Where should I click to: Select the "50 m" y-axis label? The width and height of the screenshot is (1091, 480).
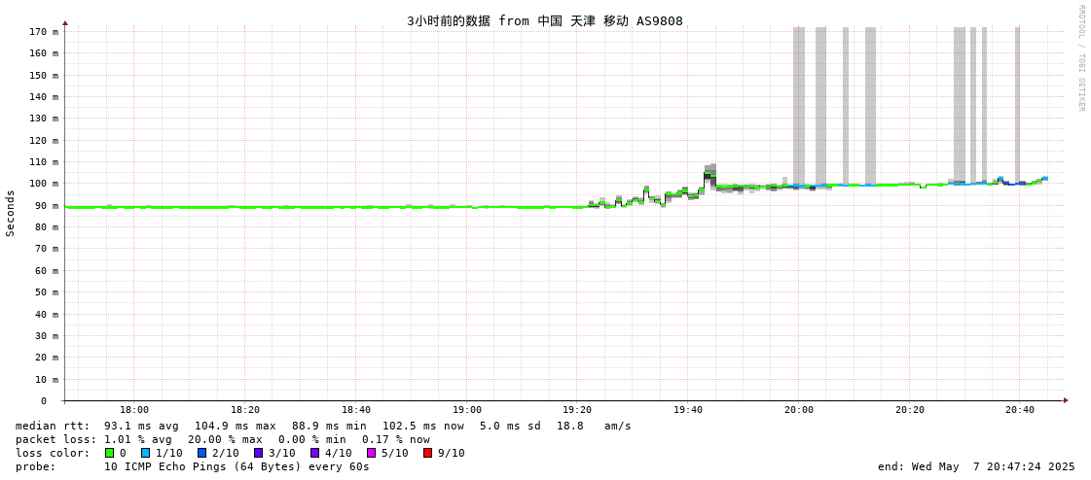pyautogui.click(x=47, y=292)
